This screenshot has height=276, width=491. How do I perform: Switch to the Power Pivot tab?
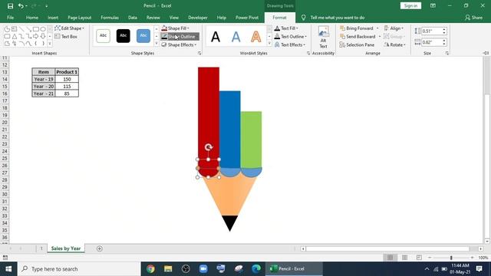pyautogui.click(x=247, y=18)
